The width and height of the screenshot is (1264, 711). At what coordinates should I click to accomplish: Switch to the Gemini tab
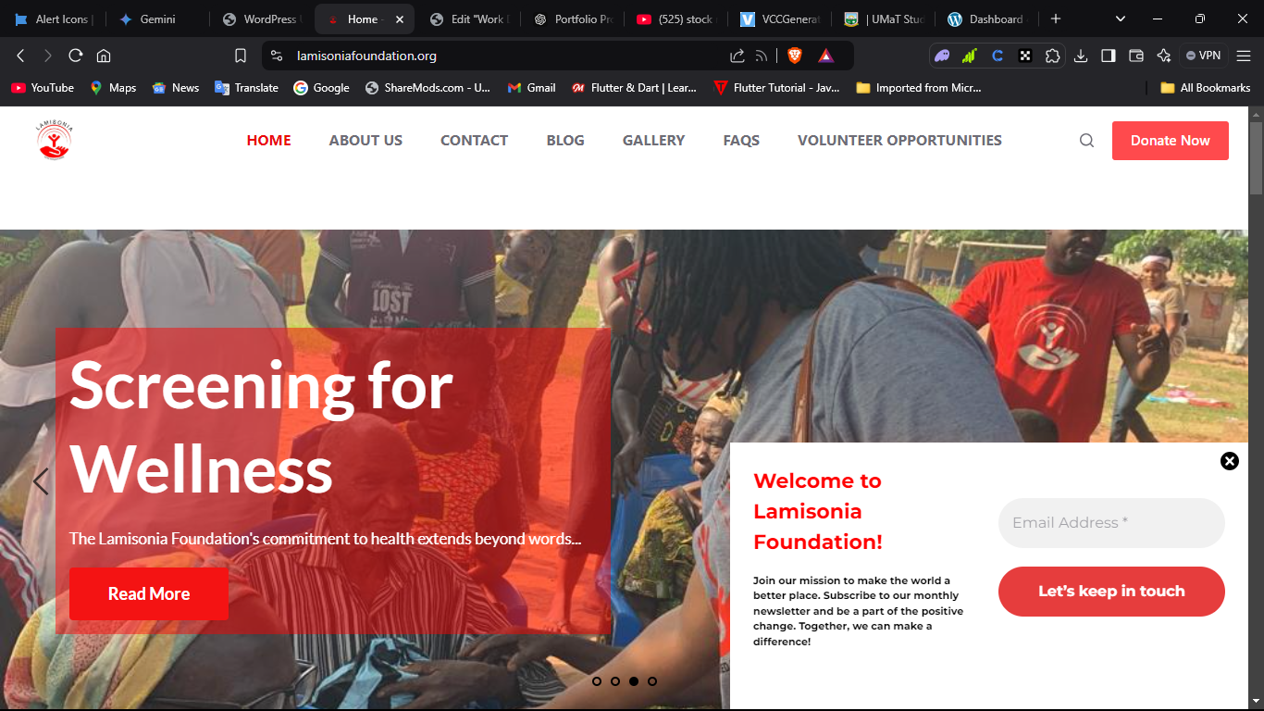[157, 19]
